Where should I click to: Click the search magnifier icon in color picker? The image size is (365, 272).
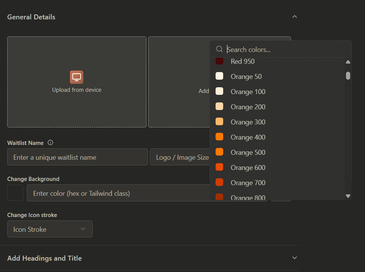pos(219,49)
